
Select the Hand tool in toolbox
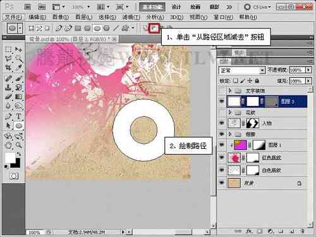click(8, 145)
